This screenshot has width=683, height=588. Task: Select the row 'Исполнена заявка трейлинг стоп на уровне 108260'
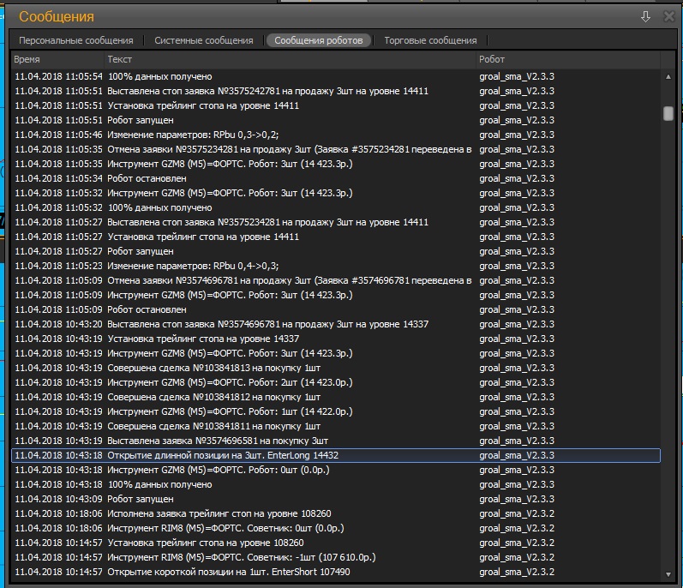point(219,513)
